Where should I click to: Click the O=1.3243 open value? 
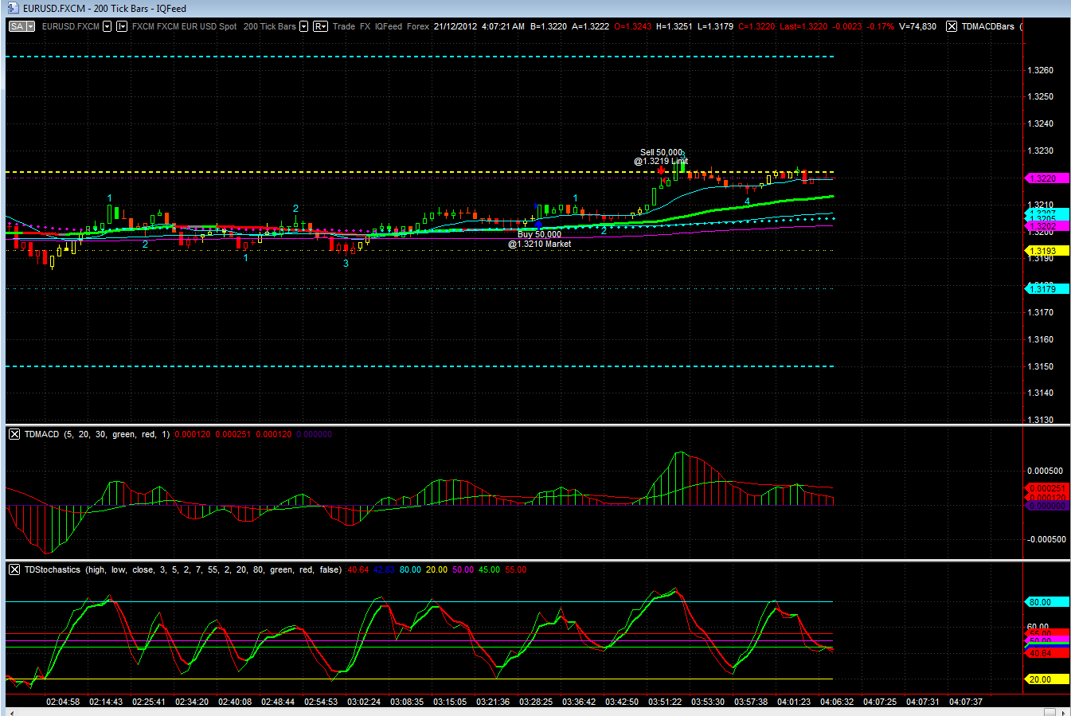click(x=632, y=26)
